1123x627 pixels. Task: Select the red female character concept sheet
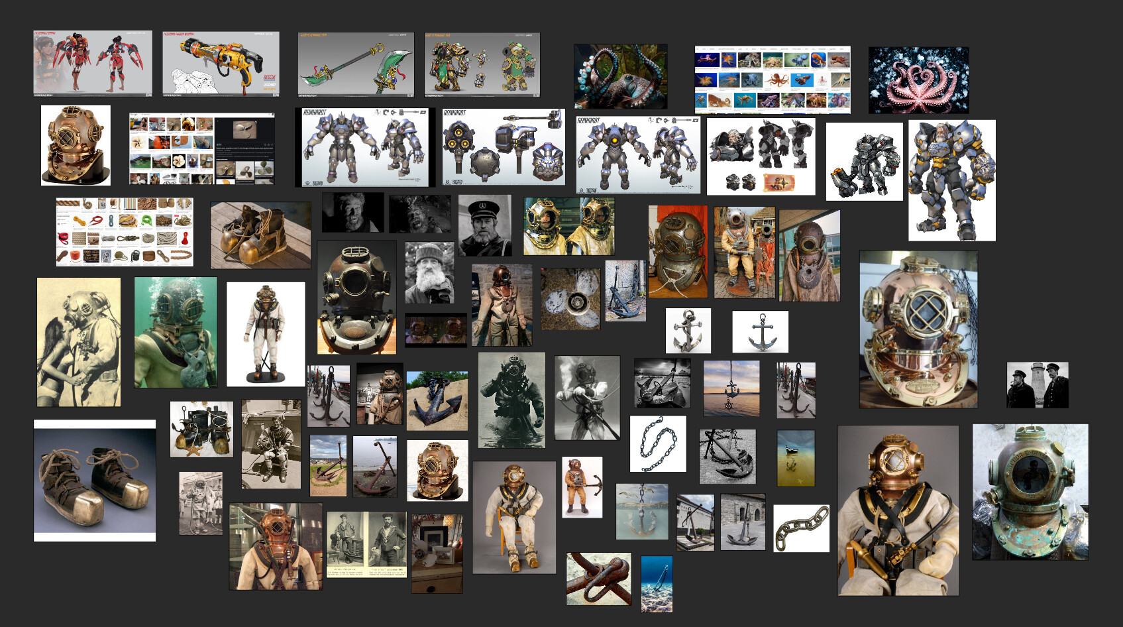tap(93, 63)
